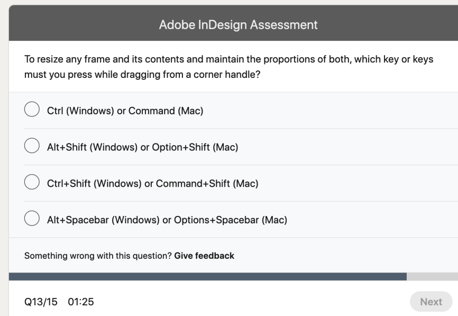Click the unfilled end of the progress bar
Screen dimensions: 458x316
point(434,275)
